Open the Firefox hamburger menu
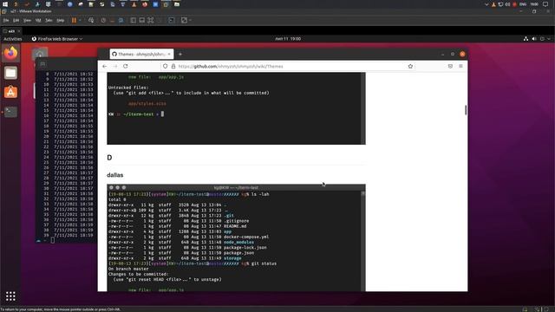555x312 pixels. 460,66
